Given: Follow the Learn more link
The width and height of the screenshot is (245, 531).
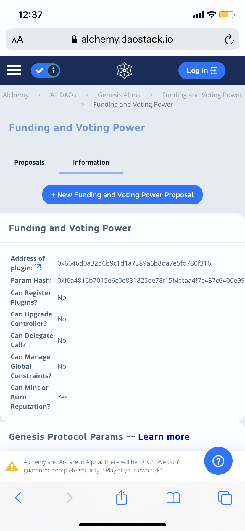Looking at the screenshot, I should point(164,437).
